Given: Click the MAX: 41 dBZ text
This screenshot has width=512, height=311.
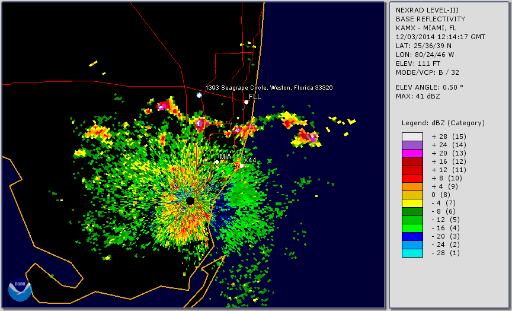Looking at the screenshot, I should [418, 96].
